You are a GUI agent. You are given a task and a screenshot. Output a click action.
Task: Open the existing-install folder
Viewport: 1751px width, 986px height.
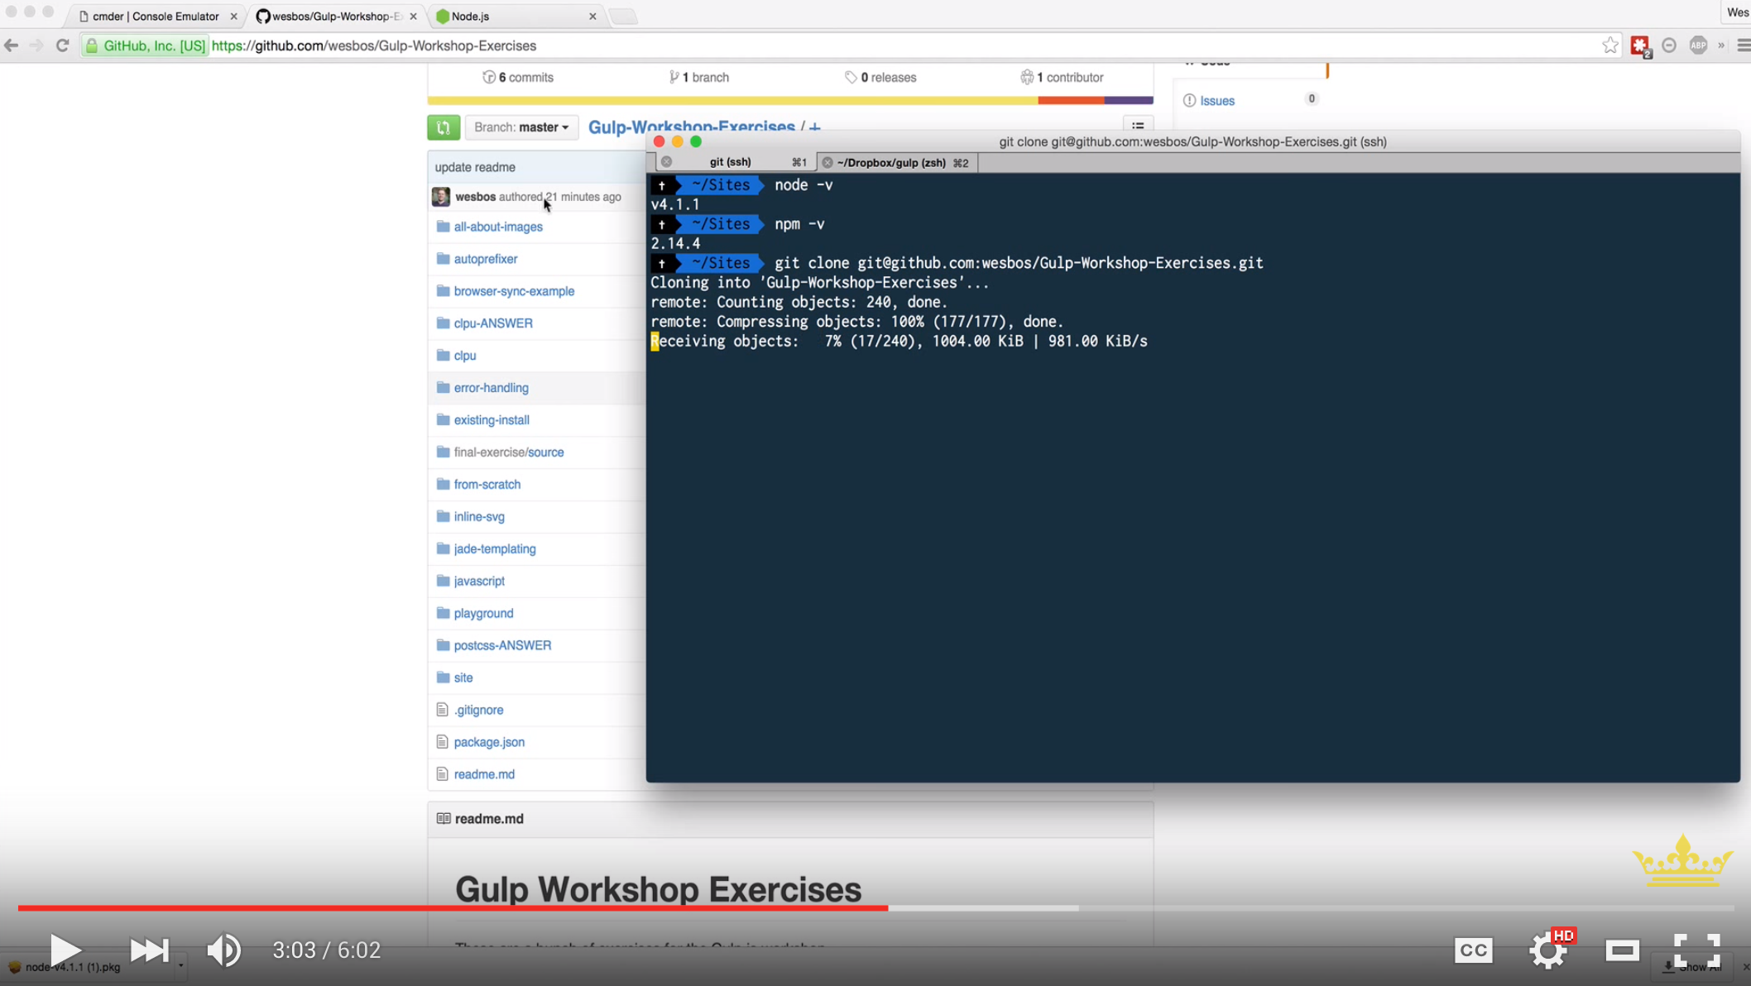click(492, 420)
